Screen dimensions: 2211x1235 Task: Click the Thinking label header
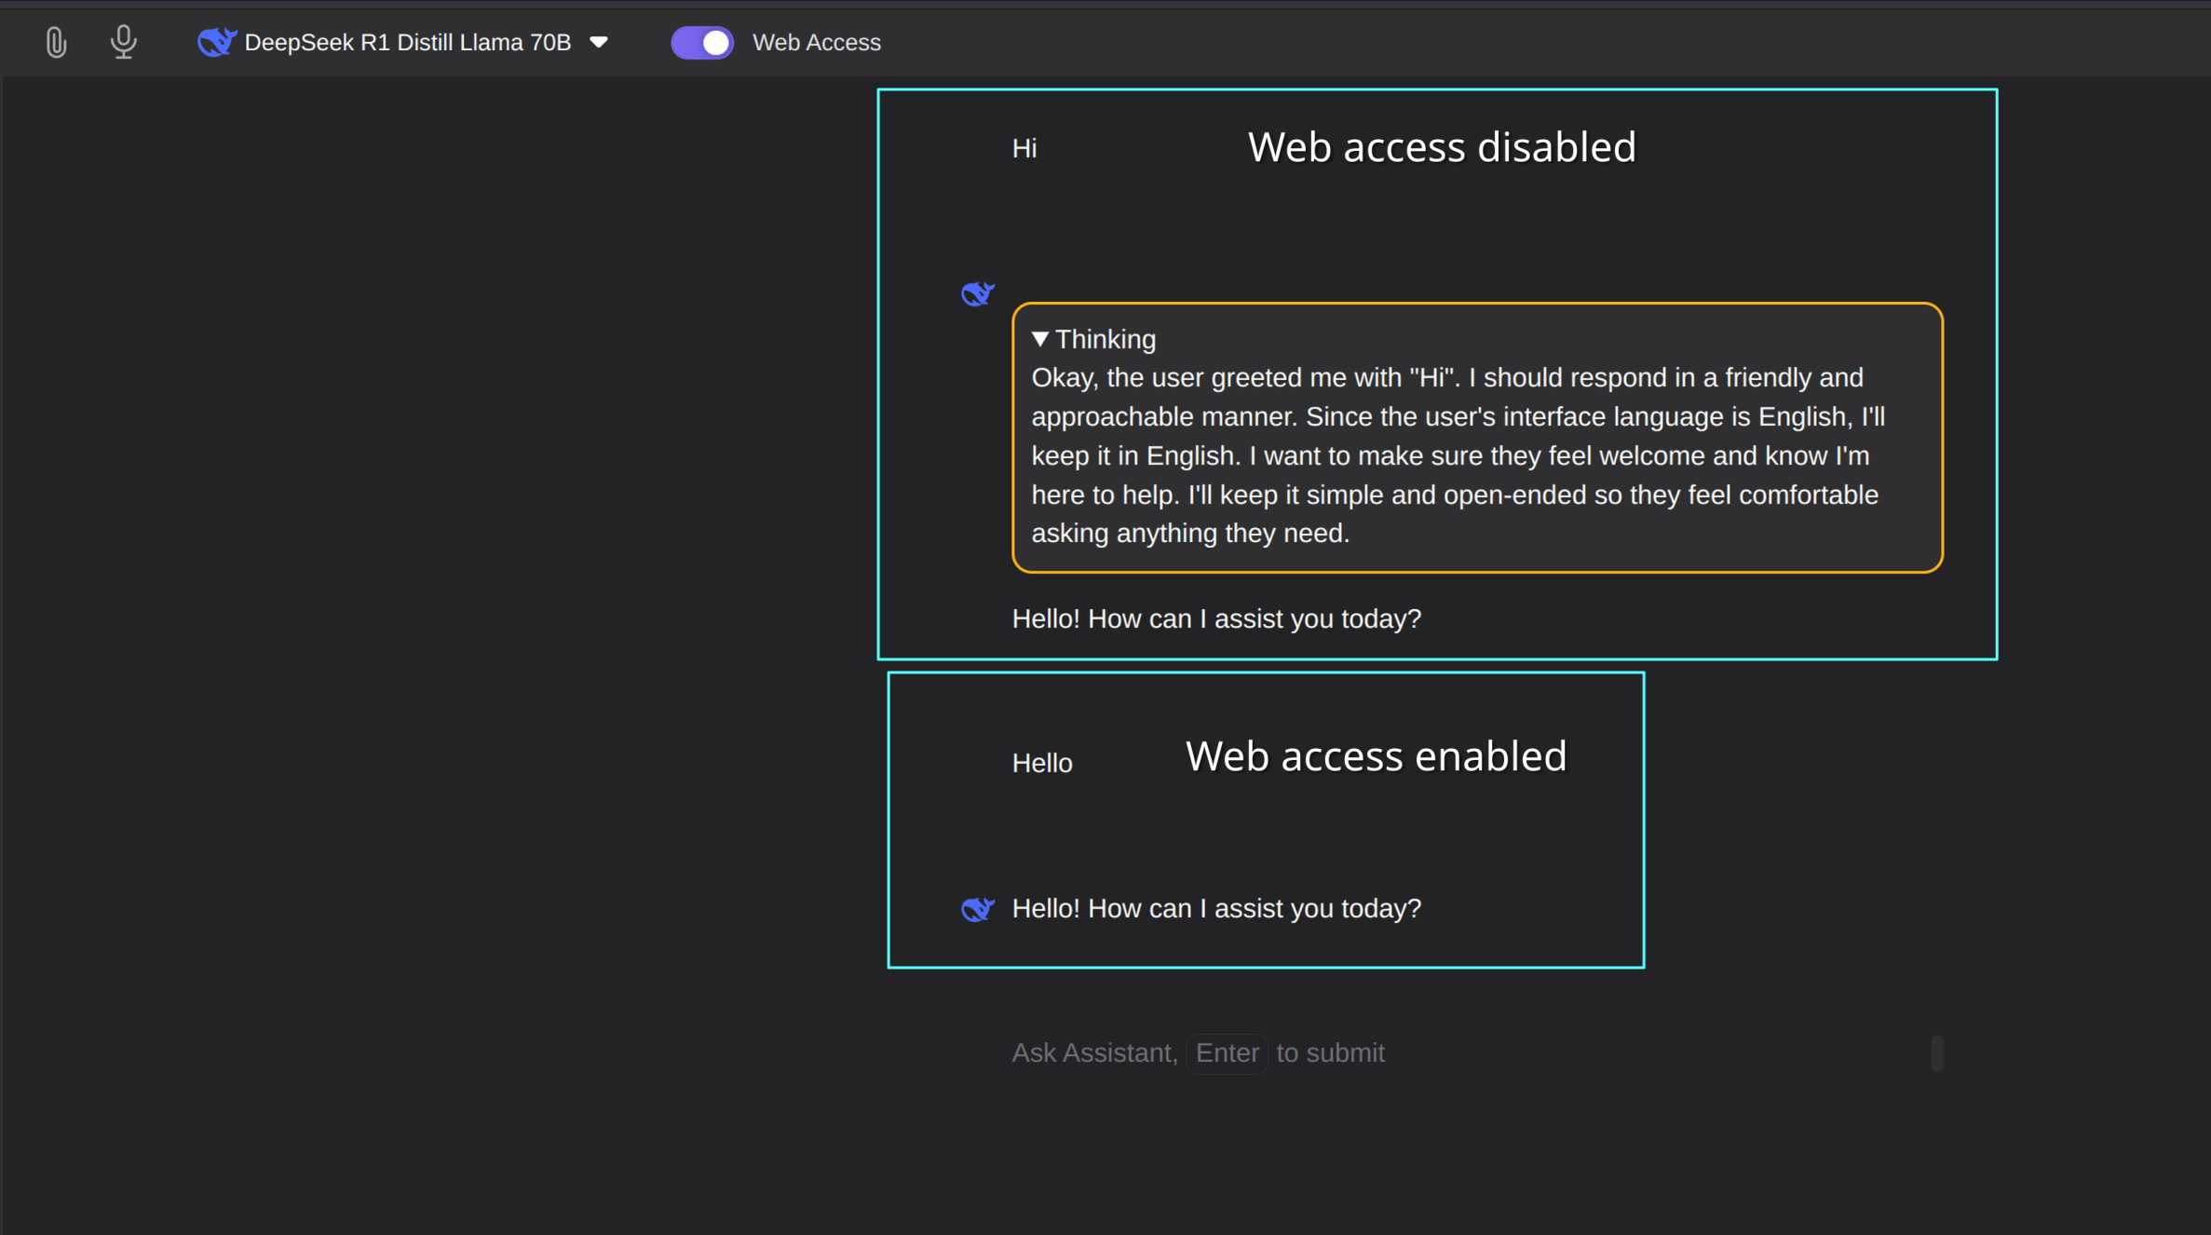pos(1105,339)
